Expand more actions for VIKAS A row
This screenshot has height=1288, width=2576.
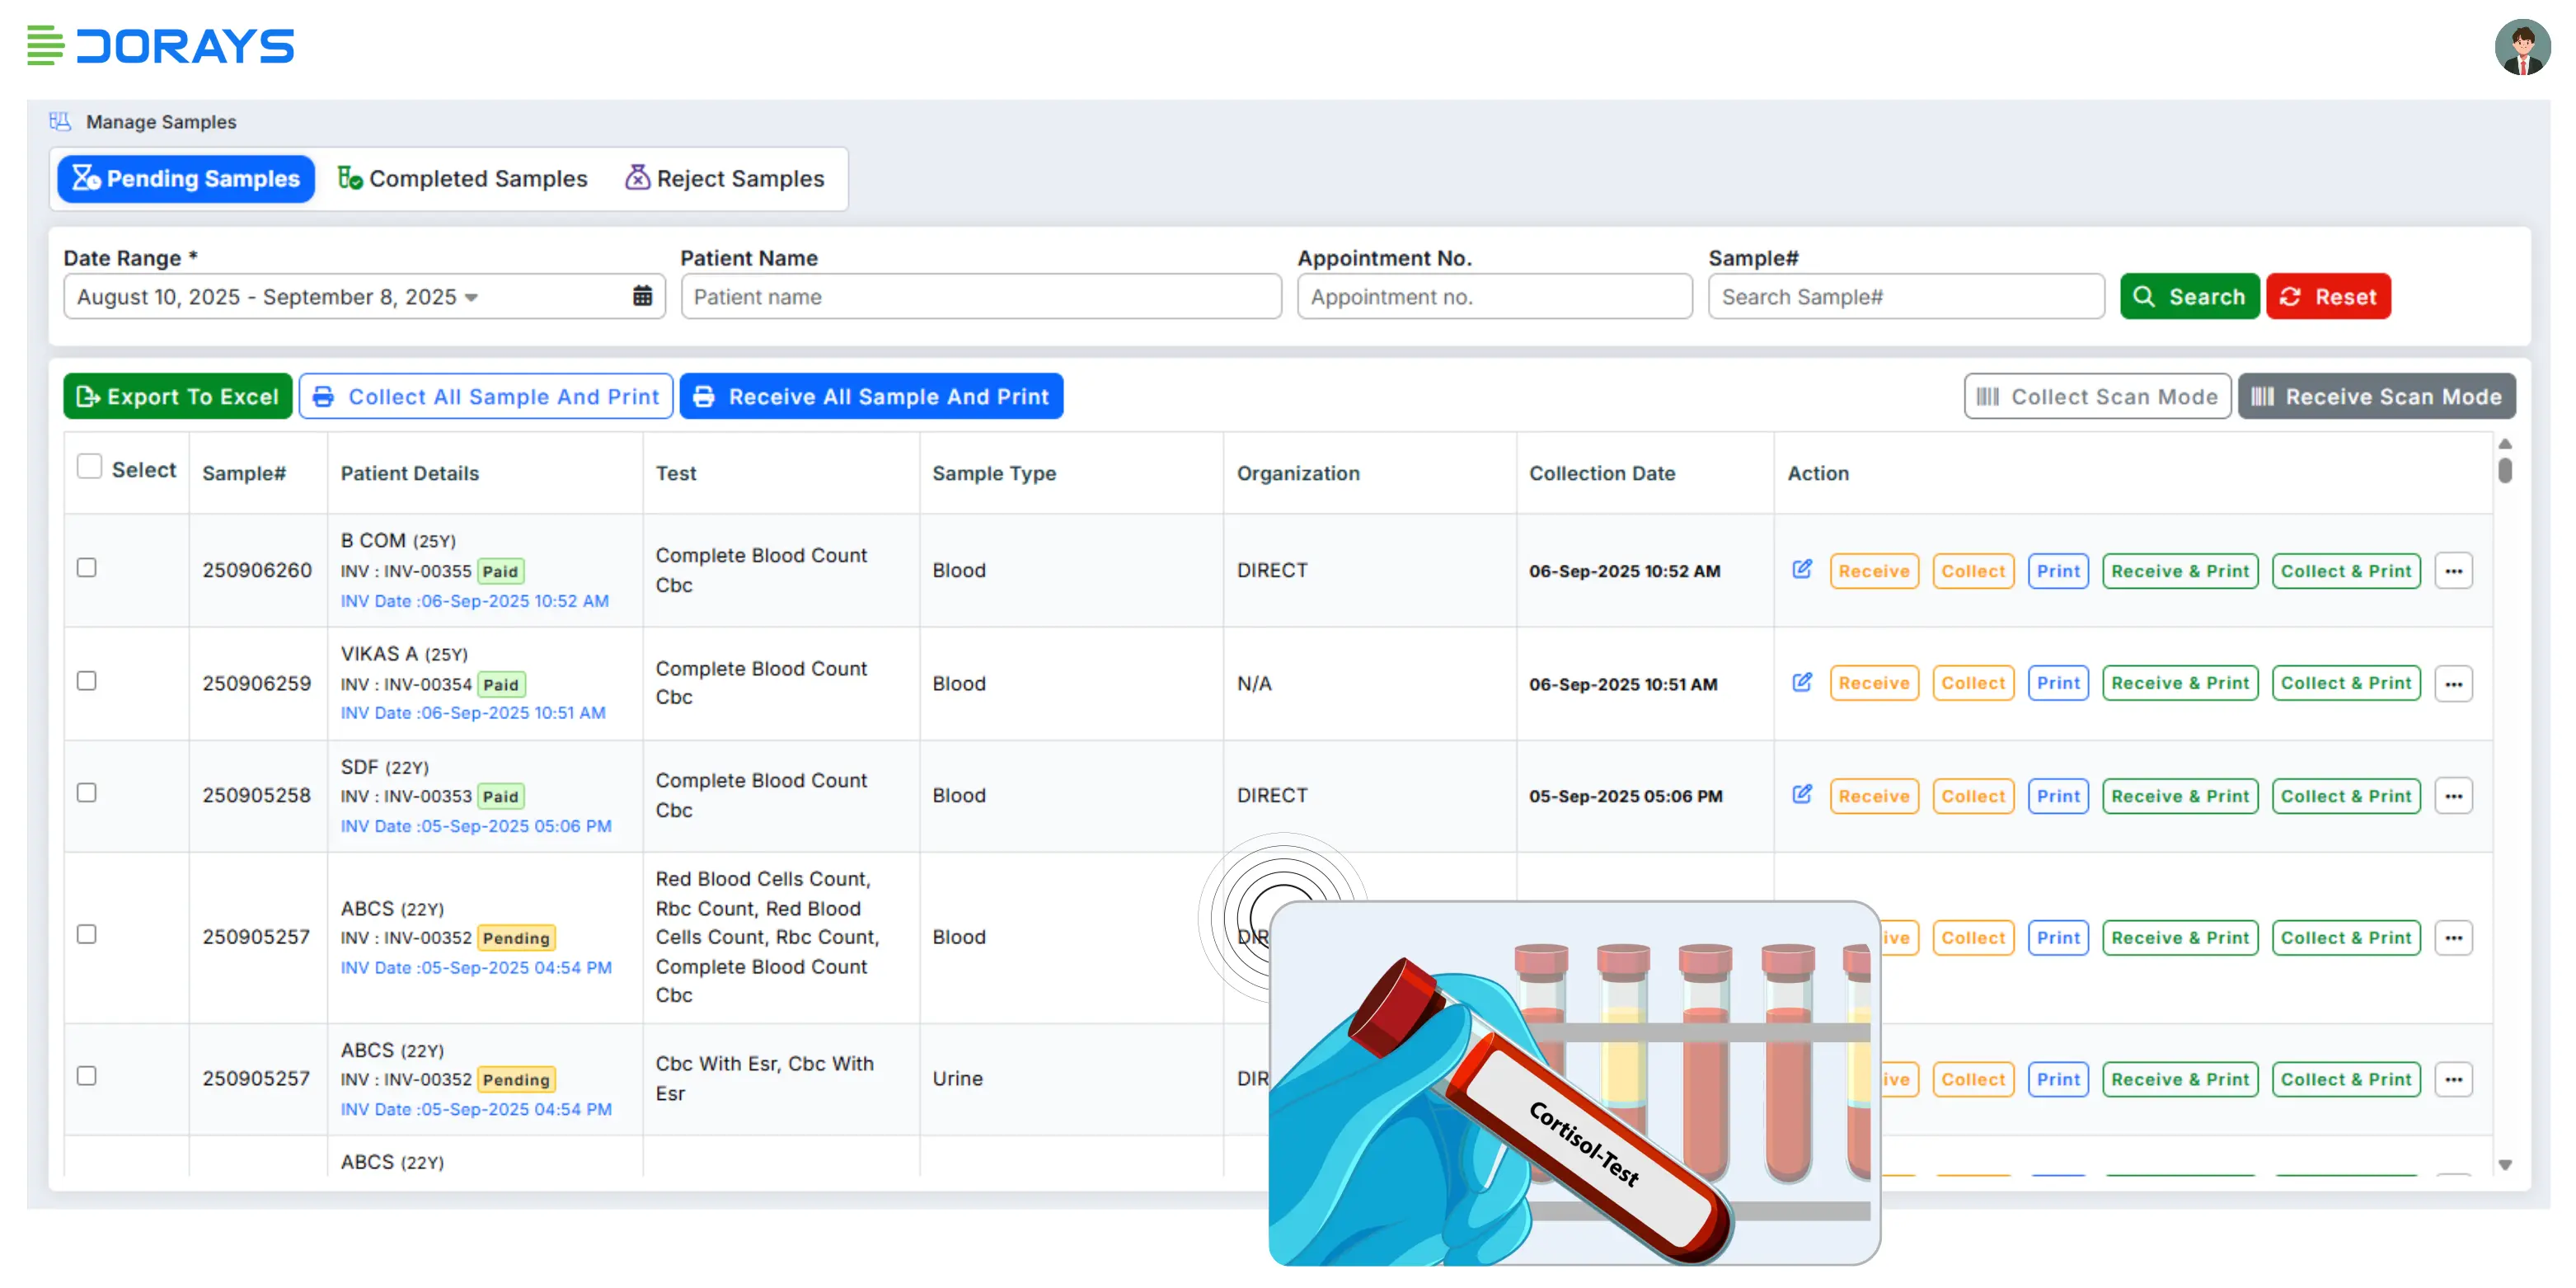(x=2453, y=684)
